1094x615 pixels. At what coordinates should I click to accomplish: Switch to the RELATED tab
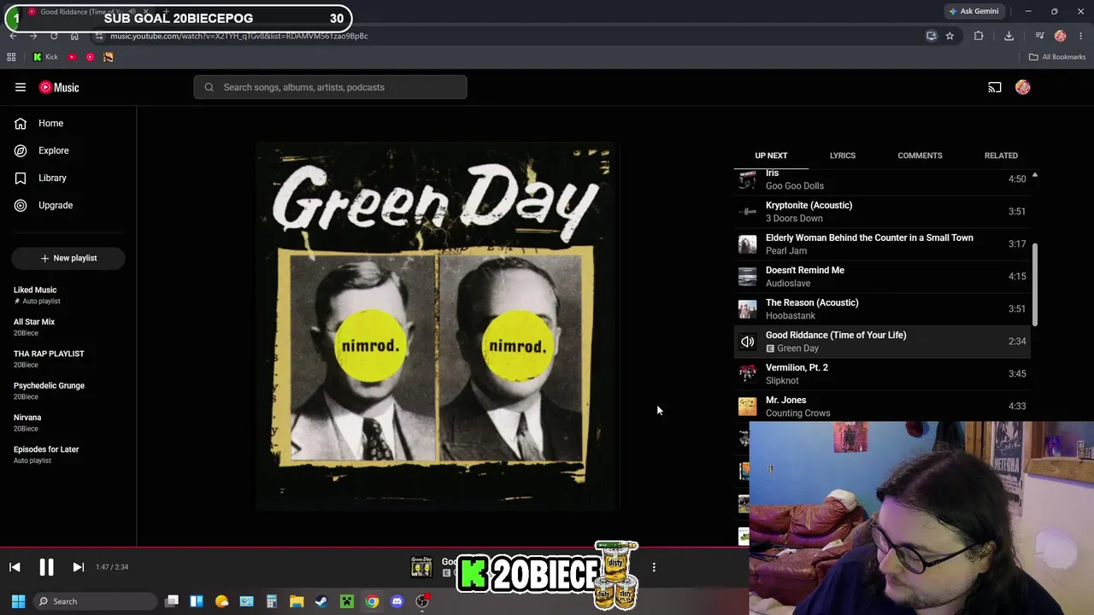[1001, 155]
